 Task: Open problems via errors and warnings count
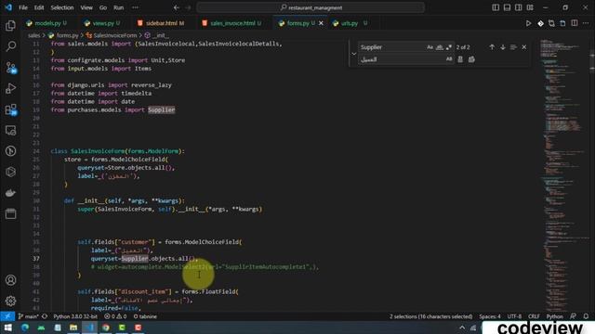click(x=115, y=316)
